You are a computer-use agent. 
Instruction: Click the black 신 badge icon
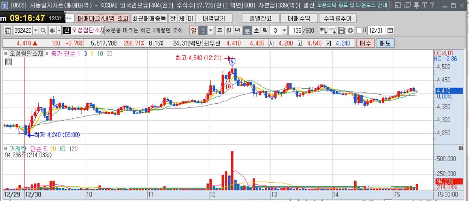coord(67,30)
